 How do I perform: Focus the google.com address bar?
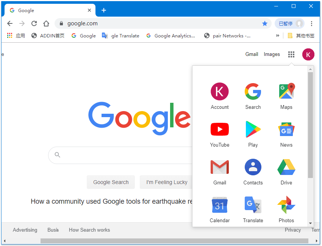pyautogui.click(x=163, y=23)
